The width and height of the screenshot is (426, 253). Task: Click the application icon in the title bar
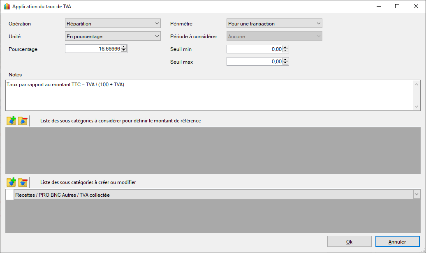coord(7,7)
